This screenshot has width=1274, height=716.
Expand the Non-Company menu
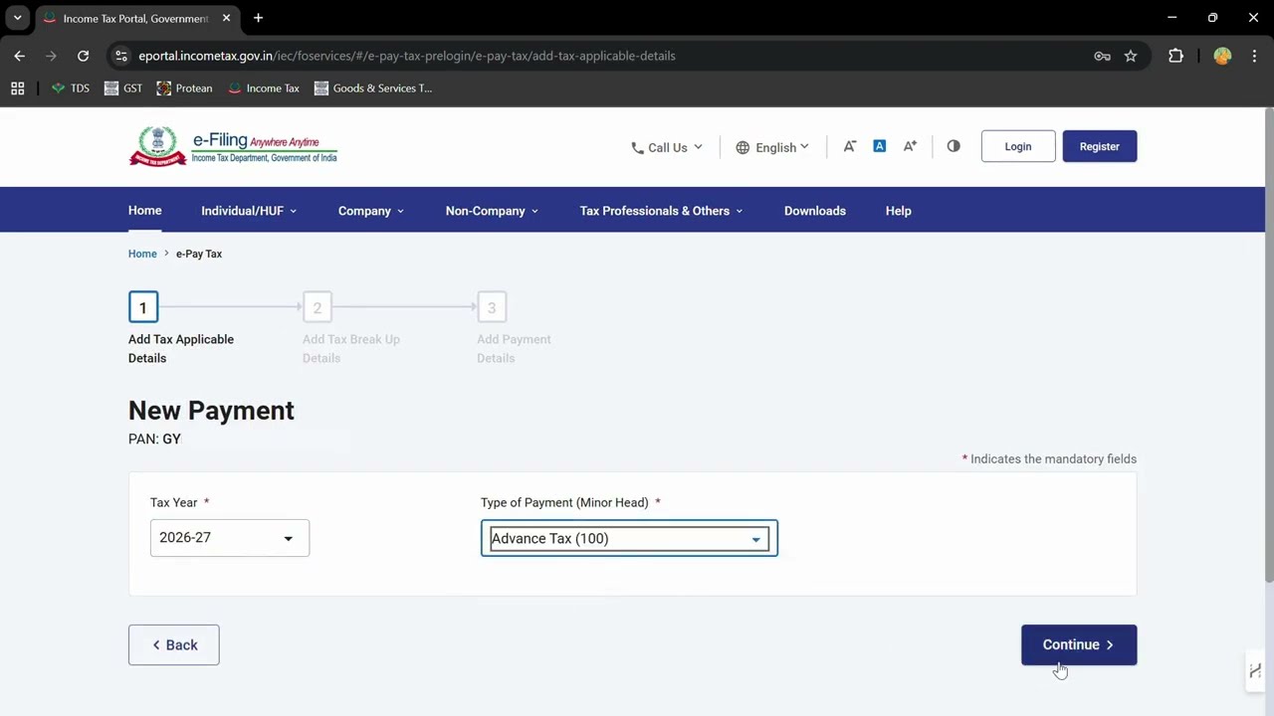pos(492,211)
